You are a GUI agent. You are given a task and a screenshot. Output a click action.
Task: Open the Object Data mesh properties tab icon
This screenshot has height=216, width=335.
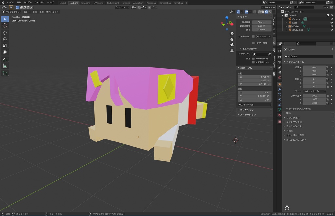[280, 110]
